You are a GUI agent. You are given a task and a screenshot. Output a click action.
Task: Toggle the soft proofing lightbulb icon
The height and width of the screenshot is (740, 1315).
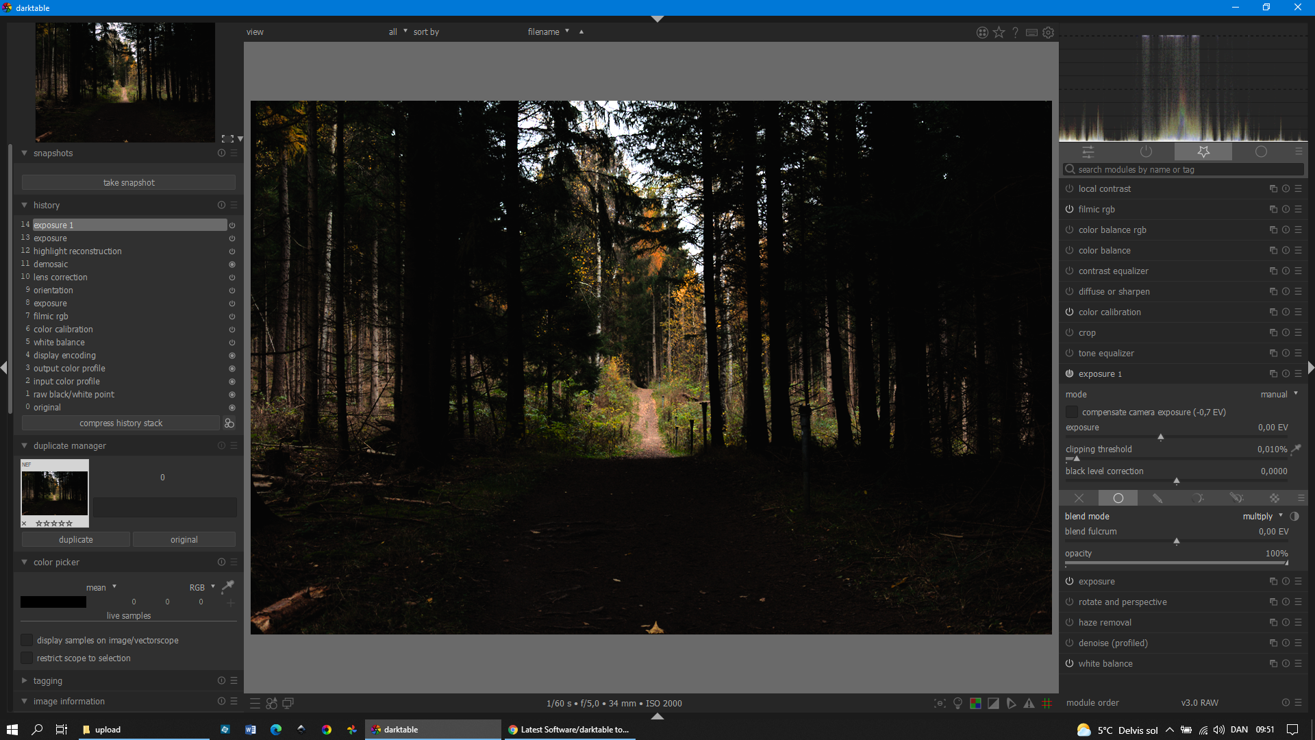[957, 703]
